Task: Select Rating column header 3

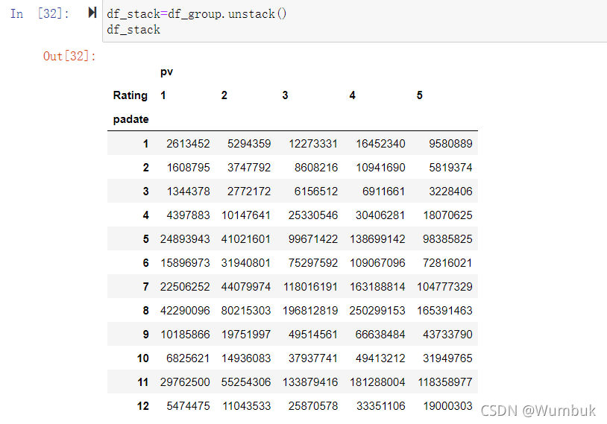Action: [x=286, y=95]
